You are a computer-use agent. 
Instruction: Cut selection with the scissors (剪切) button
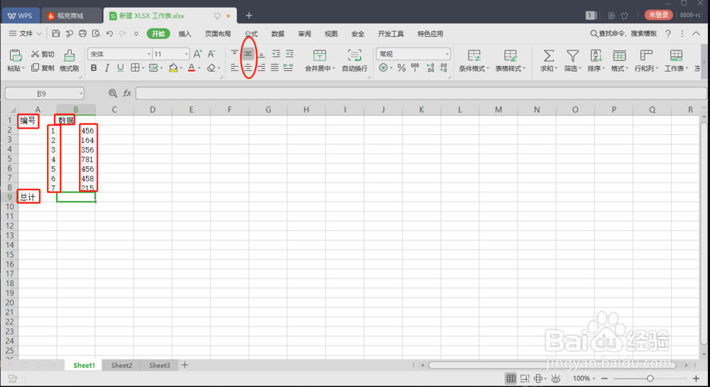click(x=43, y=54)
